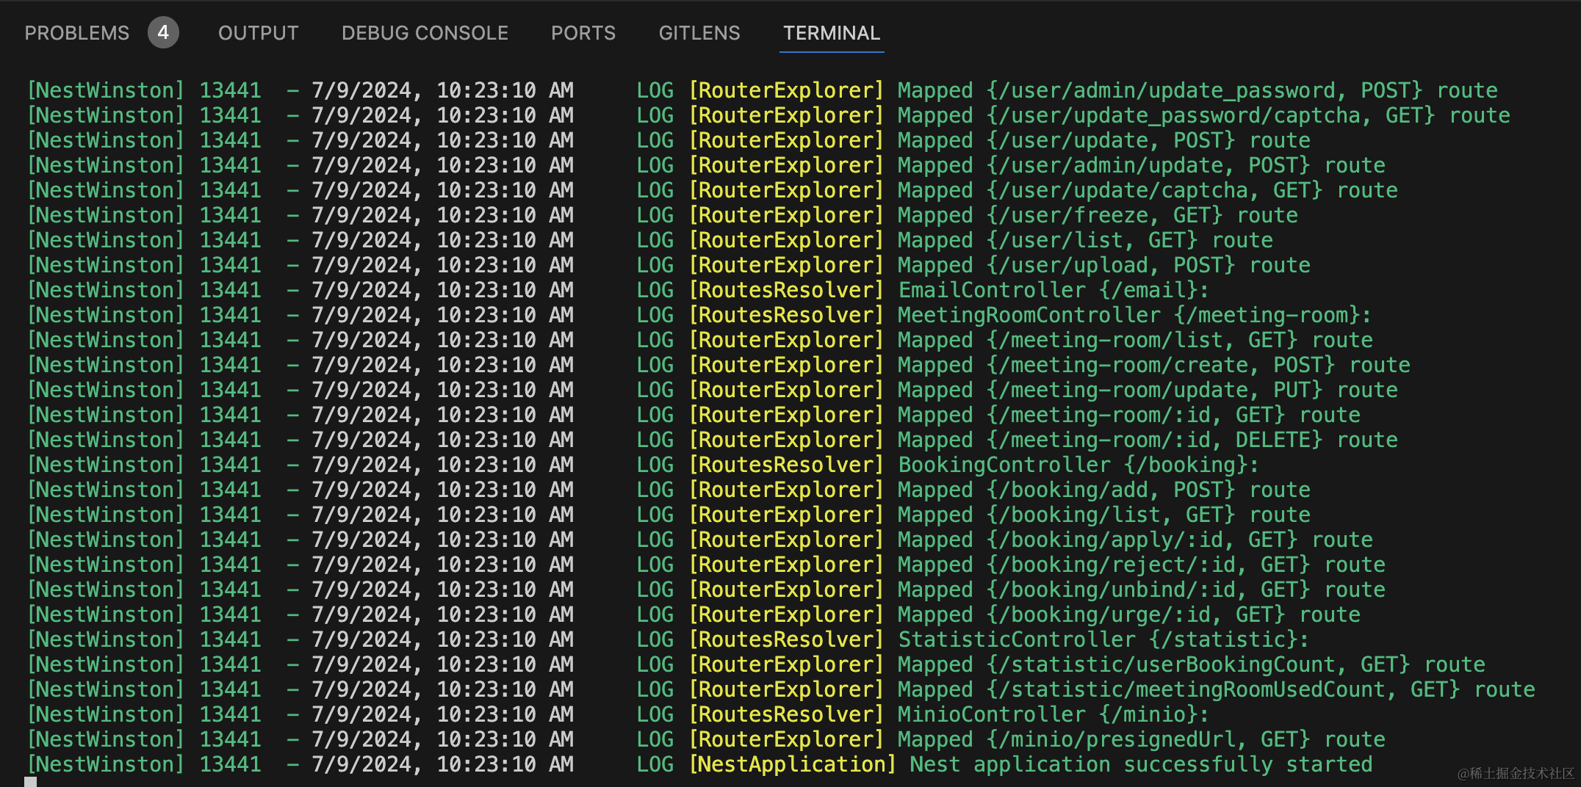
Task: Switch to the DEBUG CONSOLE tab
Action: (x=425, y=33)
